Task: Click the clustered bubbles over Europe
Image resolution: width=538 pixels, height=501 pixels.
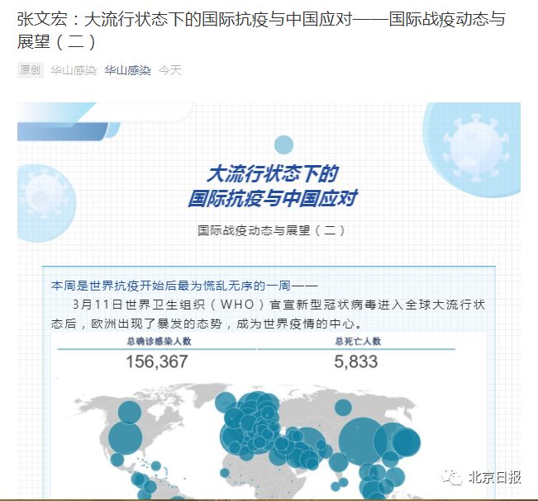Action: click(252, 427)
